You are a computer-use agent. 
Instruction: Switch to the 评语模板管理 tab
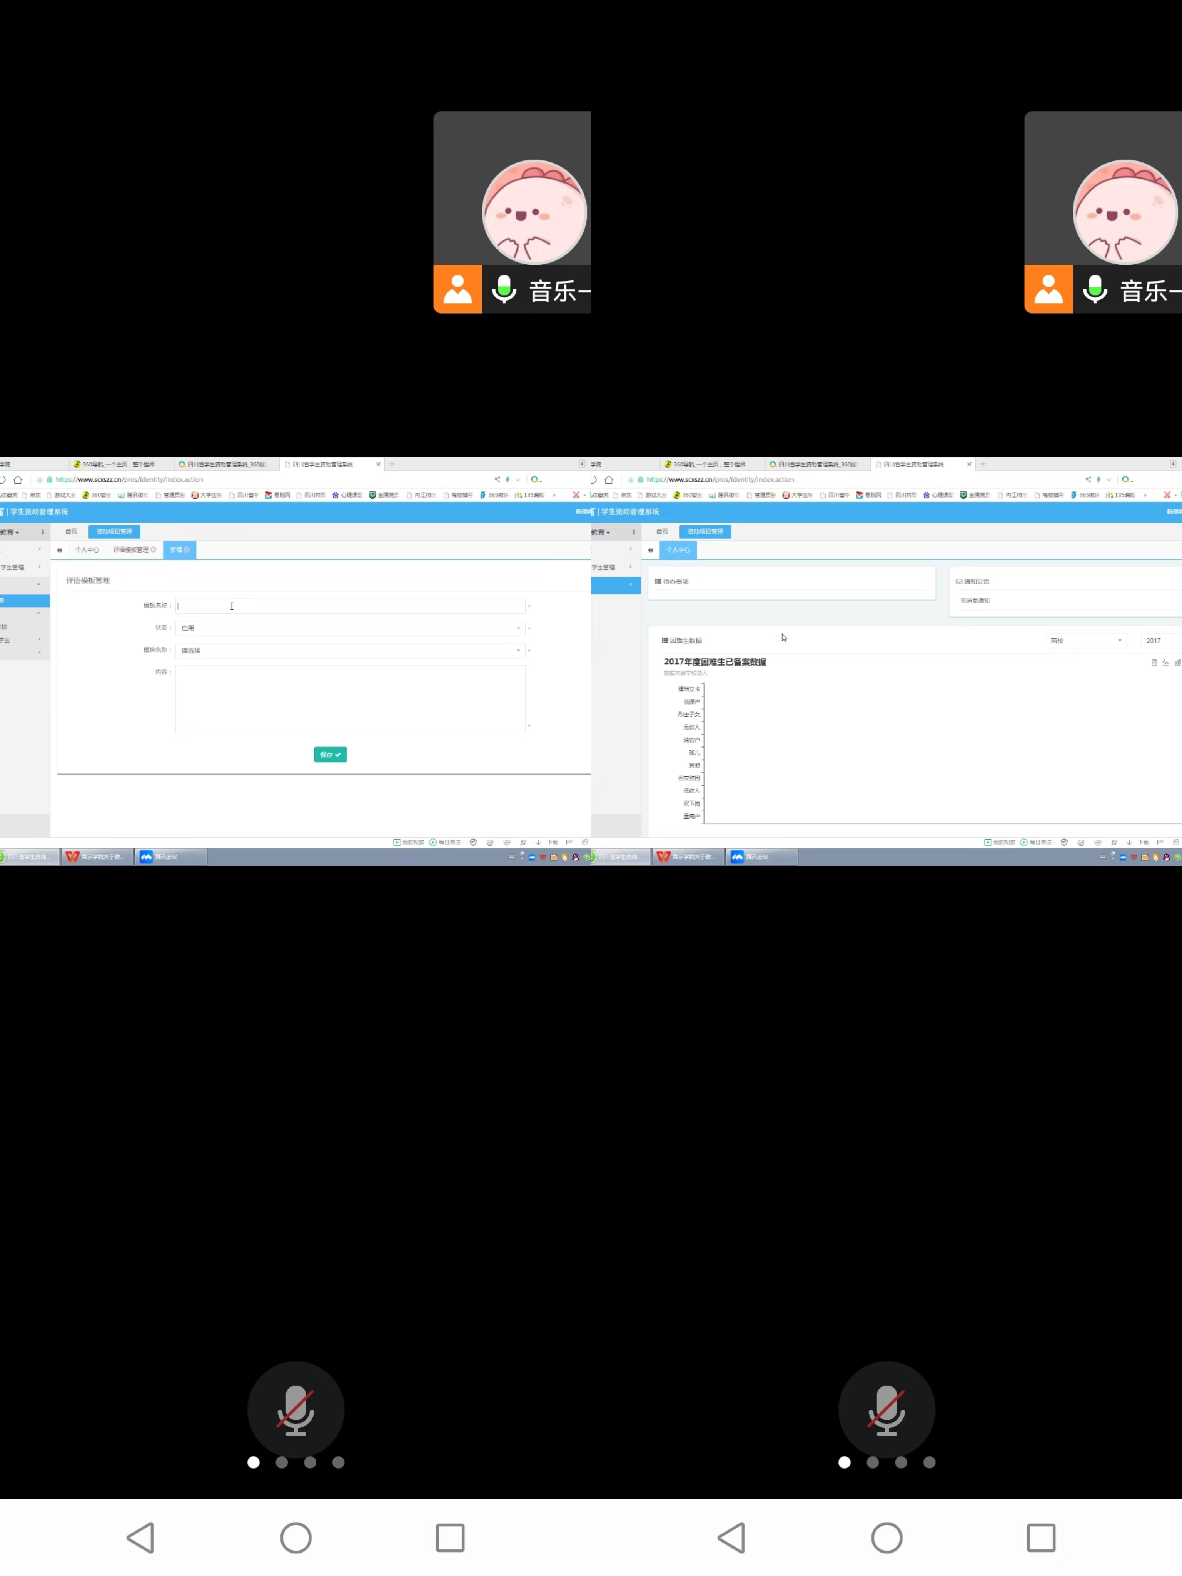[x=131, y=549]
